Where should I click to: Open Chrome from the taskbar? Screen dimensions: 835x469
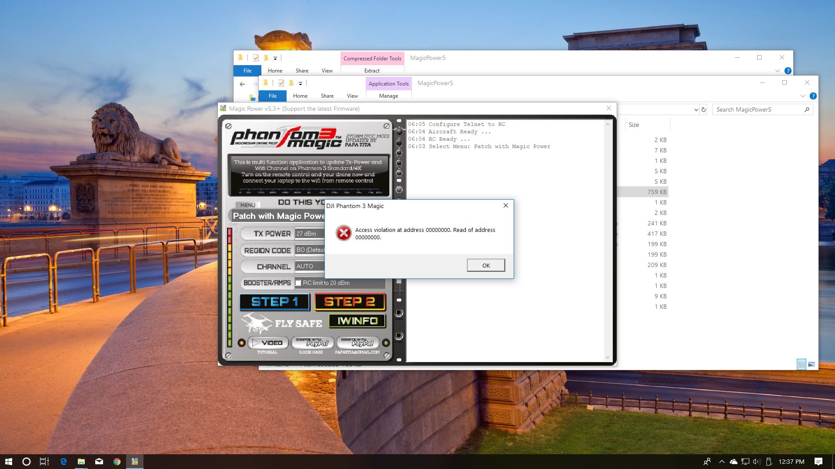pos(117,462)
